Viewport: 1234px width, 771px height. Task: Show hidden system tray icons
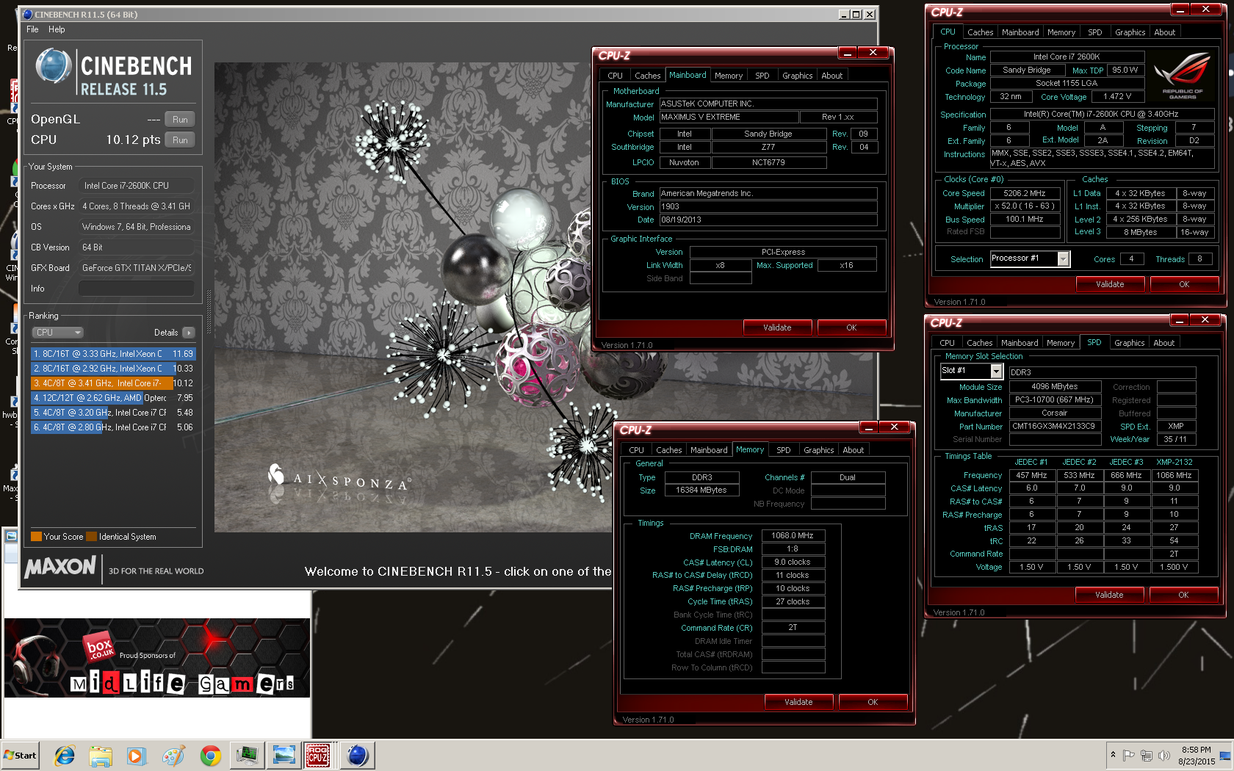click(1113, 755)
